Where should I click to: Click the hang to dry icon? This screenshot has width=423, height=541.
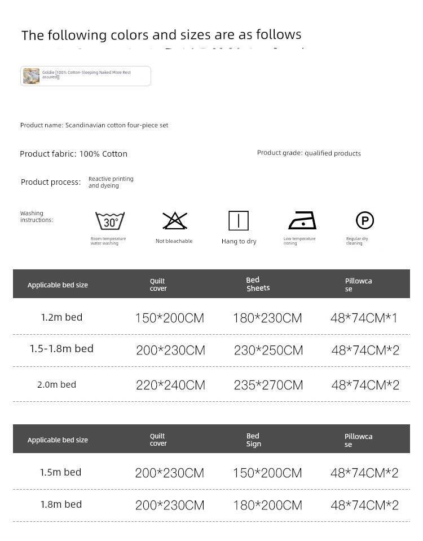click(x=239, y=221)
